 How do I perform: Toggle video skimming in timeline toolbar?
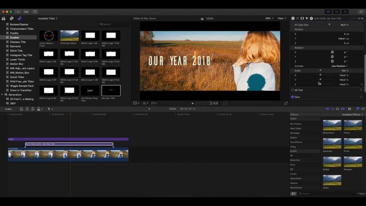coord(327,109)
